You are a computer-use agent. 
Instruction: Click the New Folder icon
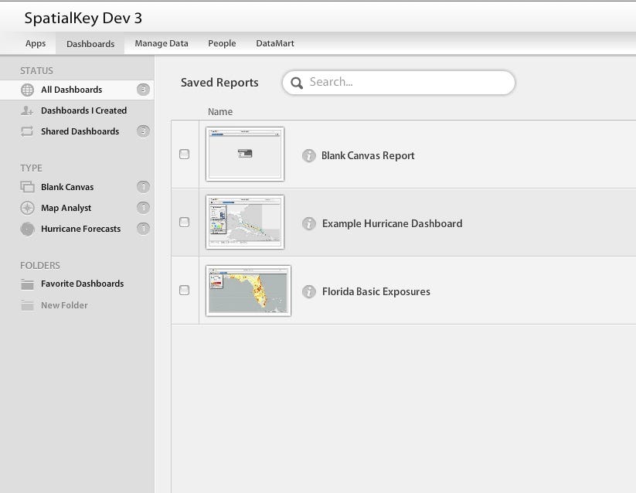[x=27, y=305]
